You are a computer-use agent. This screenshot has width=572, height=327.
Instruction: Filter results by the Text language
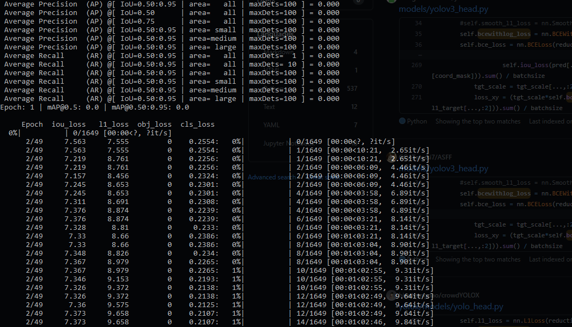[x=310, y=107]
